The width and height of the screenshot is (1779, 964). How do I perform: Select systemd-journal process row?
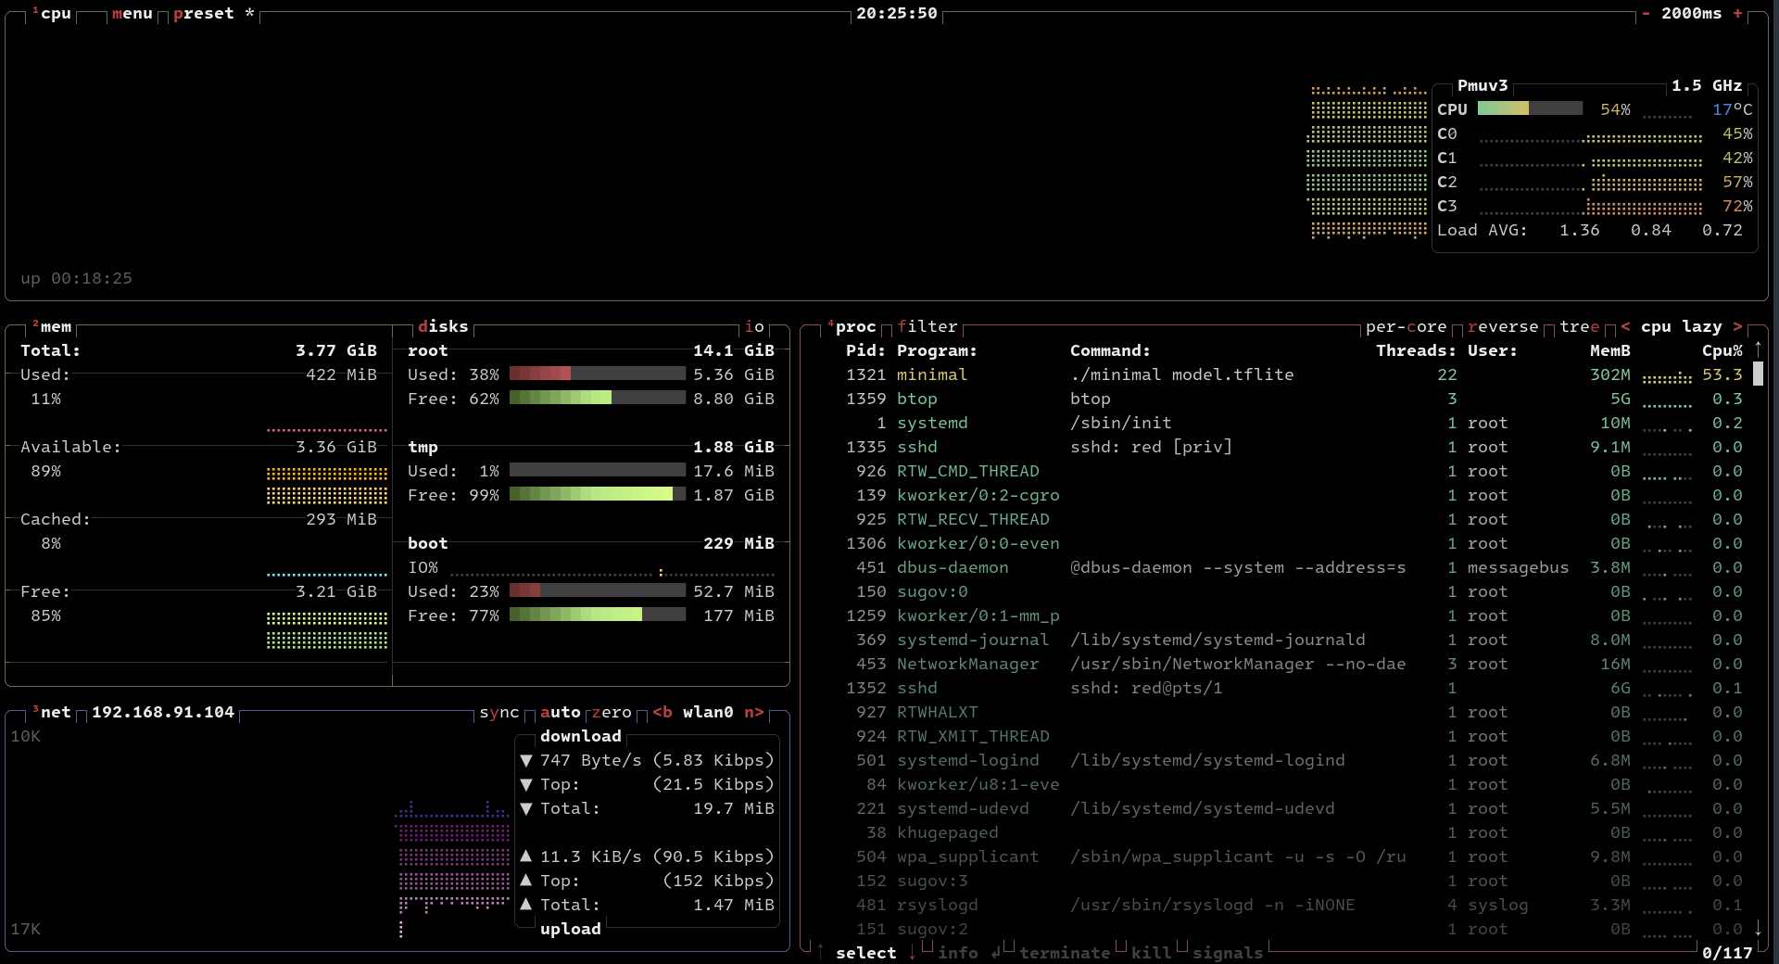(1294, 641)
